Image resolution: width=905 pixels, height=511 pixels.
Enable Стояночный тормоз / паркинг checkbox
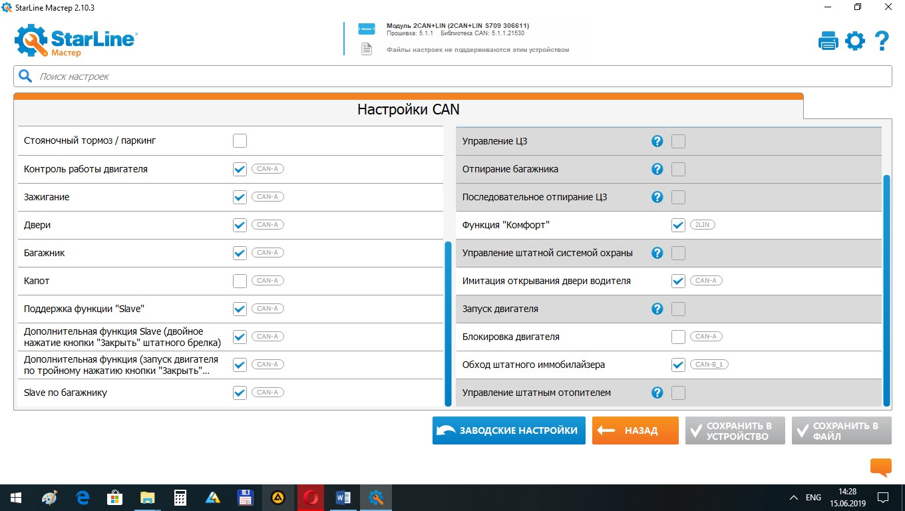point(240,141)
